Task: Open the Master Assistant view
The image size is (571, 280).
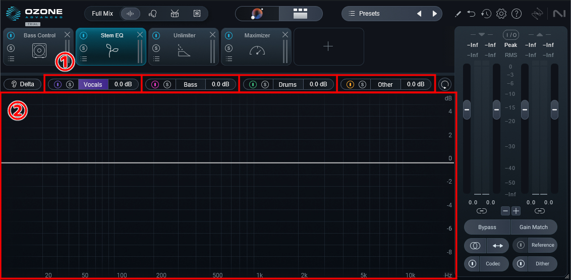Action: [258, 14]
